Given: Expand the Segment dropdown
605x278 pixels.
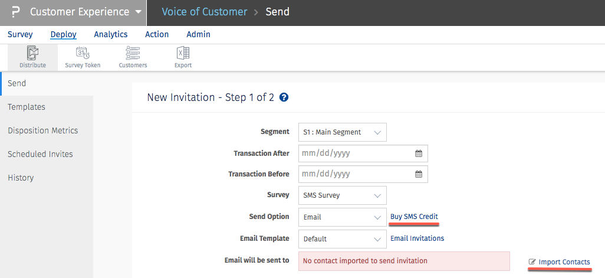Looking at the screenshot, I should click(342, 132).
